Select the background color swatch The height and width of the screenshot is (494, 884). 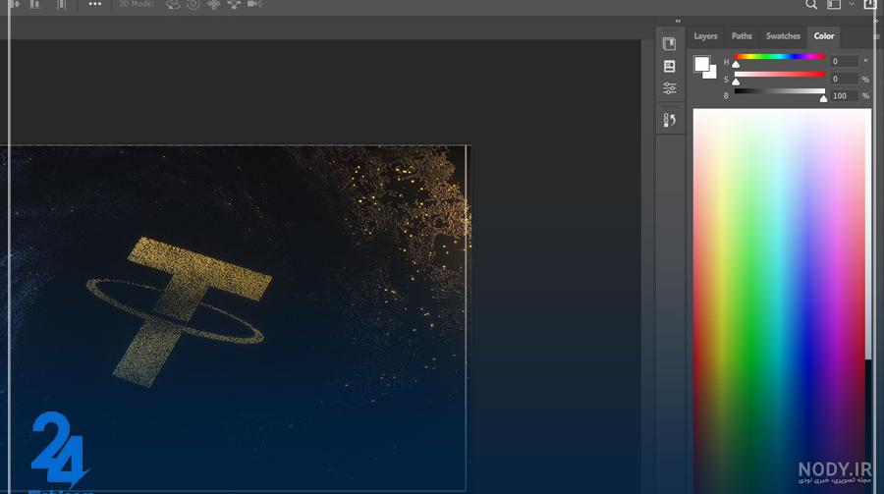pos(711,73)
